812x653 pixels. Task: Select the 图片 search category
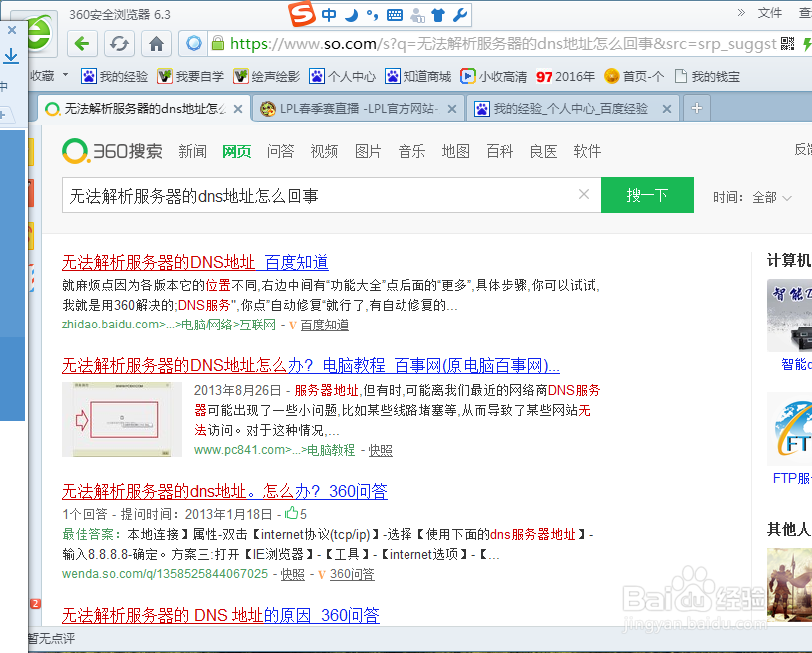tap(368, 151)
